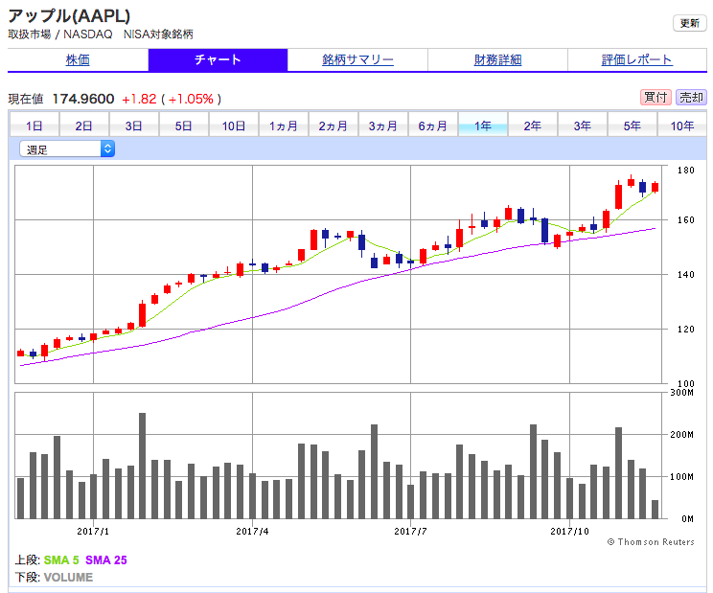713x593 pixels.
Task: Click the アップル(AAPL) title
Action: 69,16
